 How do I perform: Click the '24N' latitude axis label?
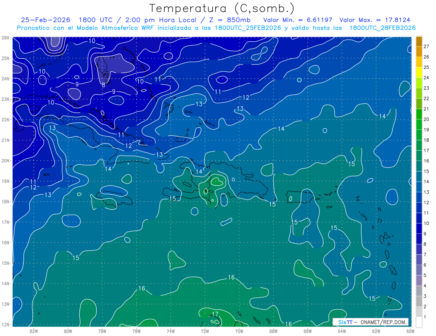5,79
